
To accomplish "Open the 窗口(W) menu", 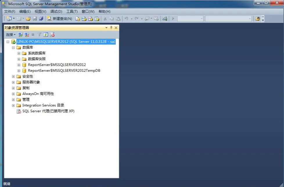I will pos(88,12).
